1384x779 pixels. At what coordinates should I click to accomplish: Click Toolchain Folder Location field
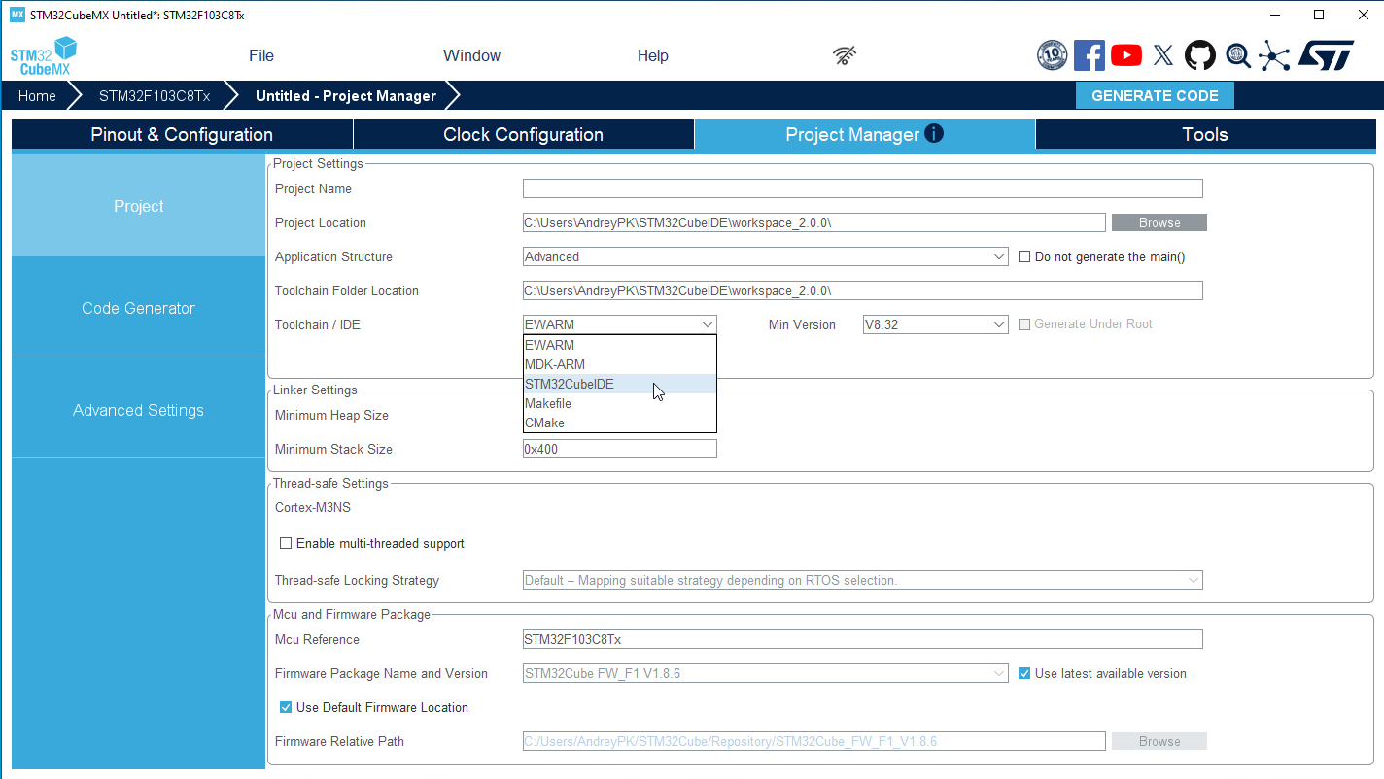(862, 291)
